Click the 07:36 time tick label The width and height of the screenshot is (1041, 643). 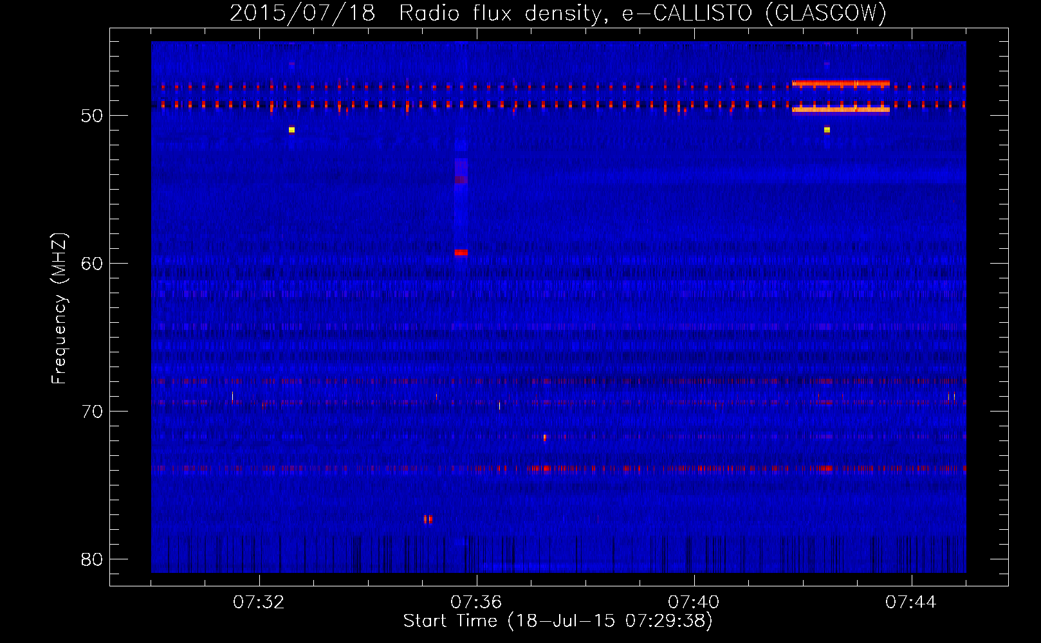pos(476,602)
